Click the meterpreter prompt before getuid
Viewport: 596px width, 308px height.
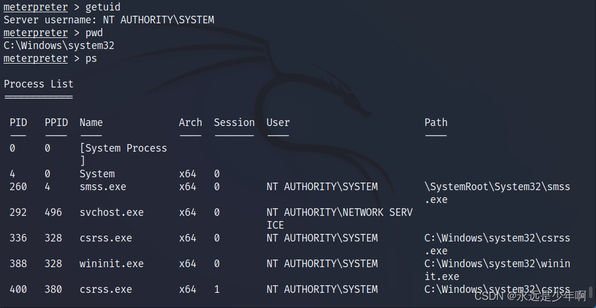[x=36, y=7]
